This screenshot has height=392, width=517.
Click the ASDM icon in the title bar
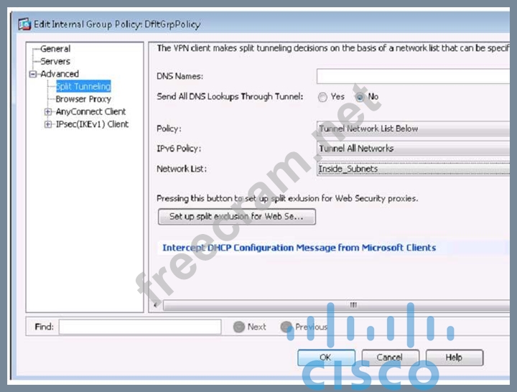pos(23,24)
